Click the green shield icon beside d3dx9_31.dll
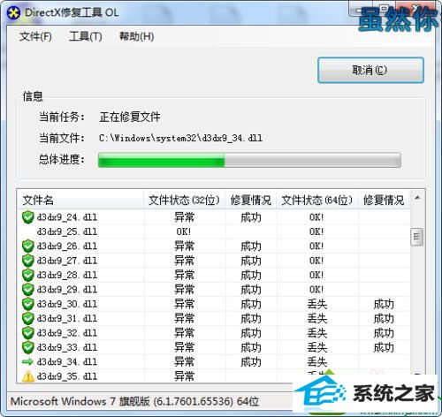This screenshot has width=442, height=417. [x=28, y=318]
